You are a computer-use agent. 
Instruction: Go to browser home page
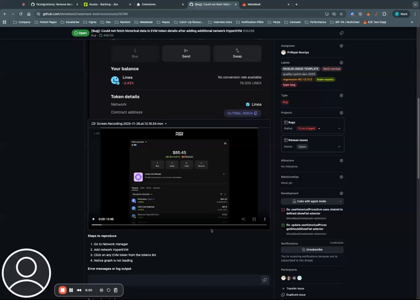click(29, 14)
